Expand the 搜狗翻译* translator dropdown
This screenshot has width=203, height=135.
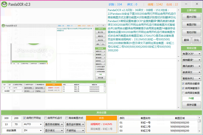(x=191, y=60)
